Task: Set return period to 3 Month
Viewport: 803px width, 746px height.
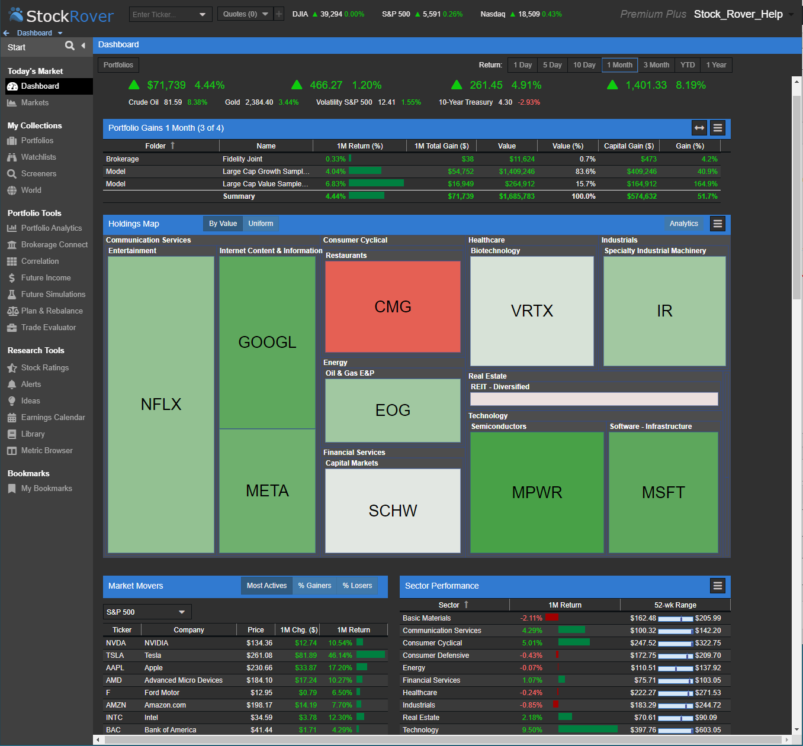Action: [x=657, y=65]
